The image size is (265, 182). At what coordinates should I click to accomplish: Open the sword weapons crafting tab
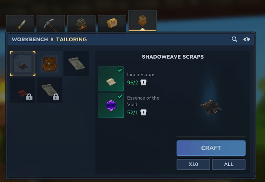(20, 24)
